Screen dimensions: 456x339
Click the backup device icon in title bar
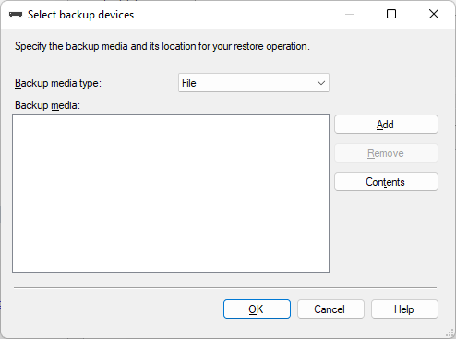coord(16,15)
